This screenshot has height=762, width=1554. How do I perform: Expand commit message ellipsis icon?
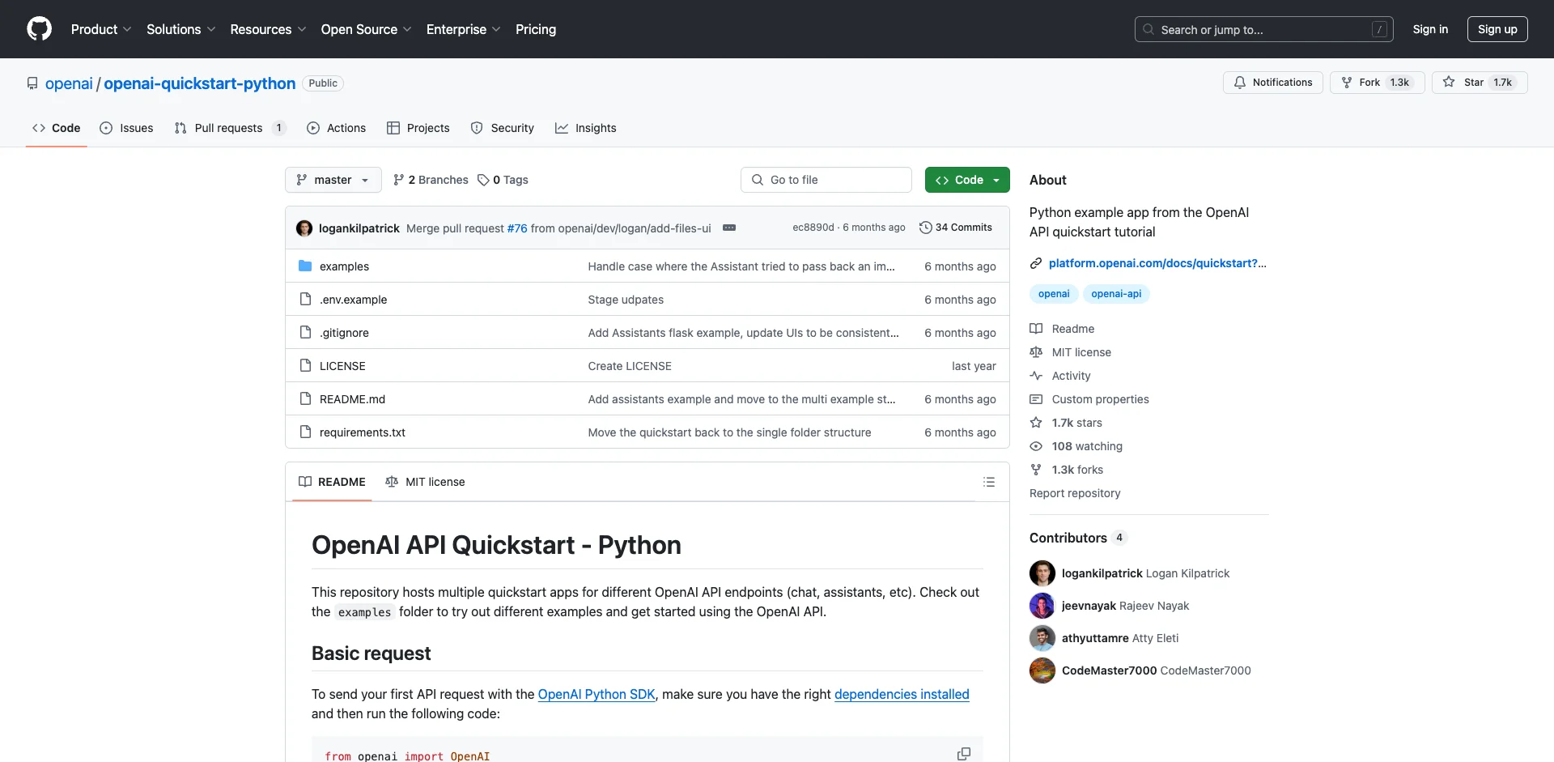pos(729,228)
